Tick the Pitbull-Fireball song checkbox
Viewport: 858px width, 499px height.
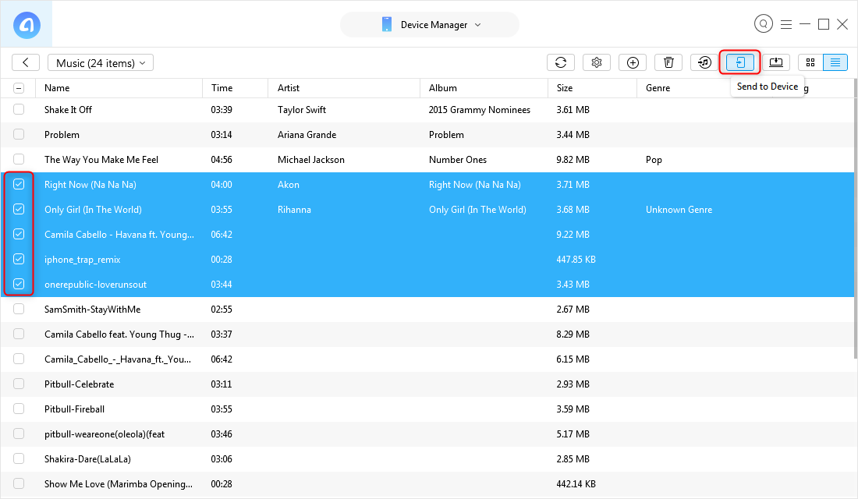click(19, 409)
